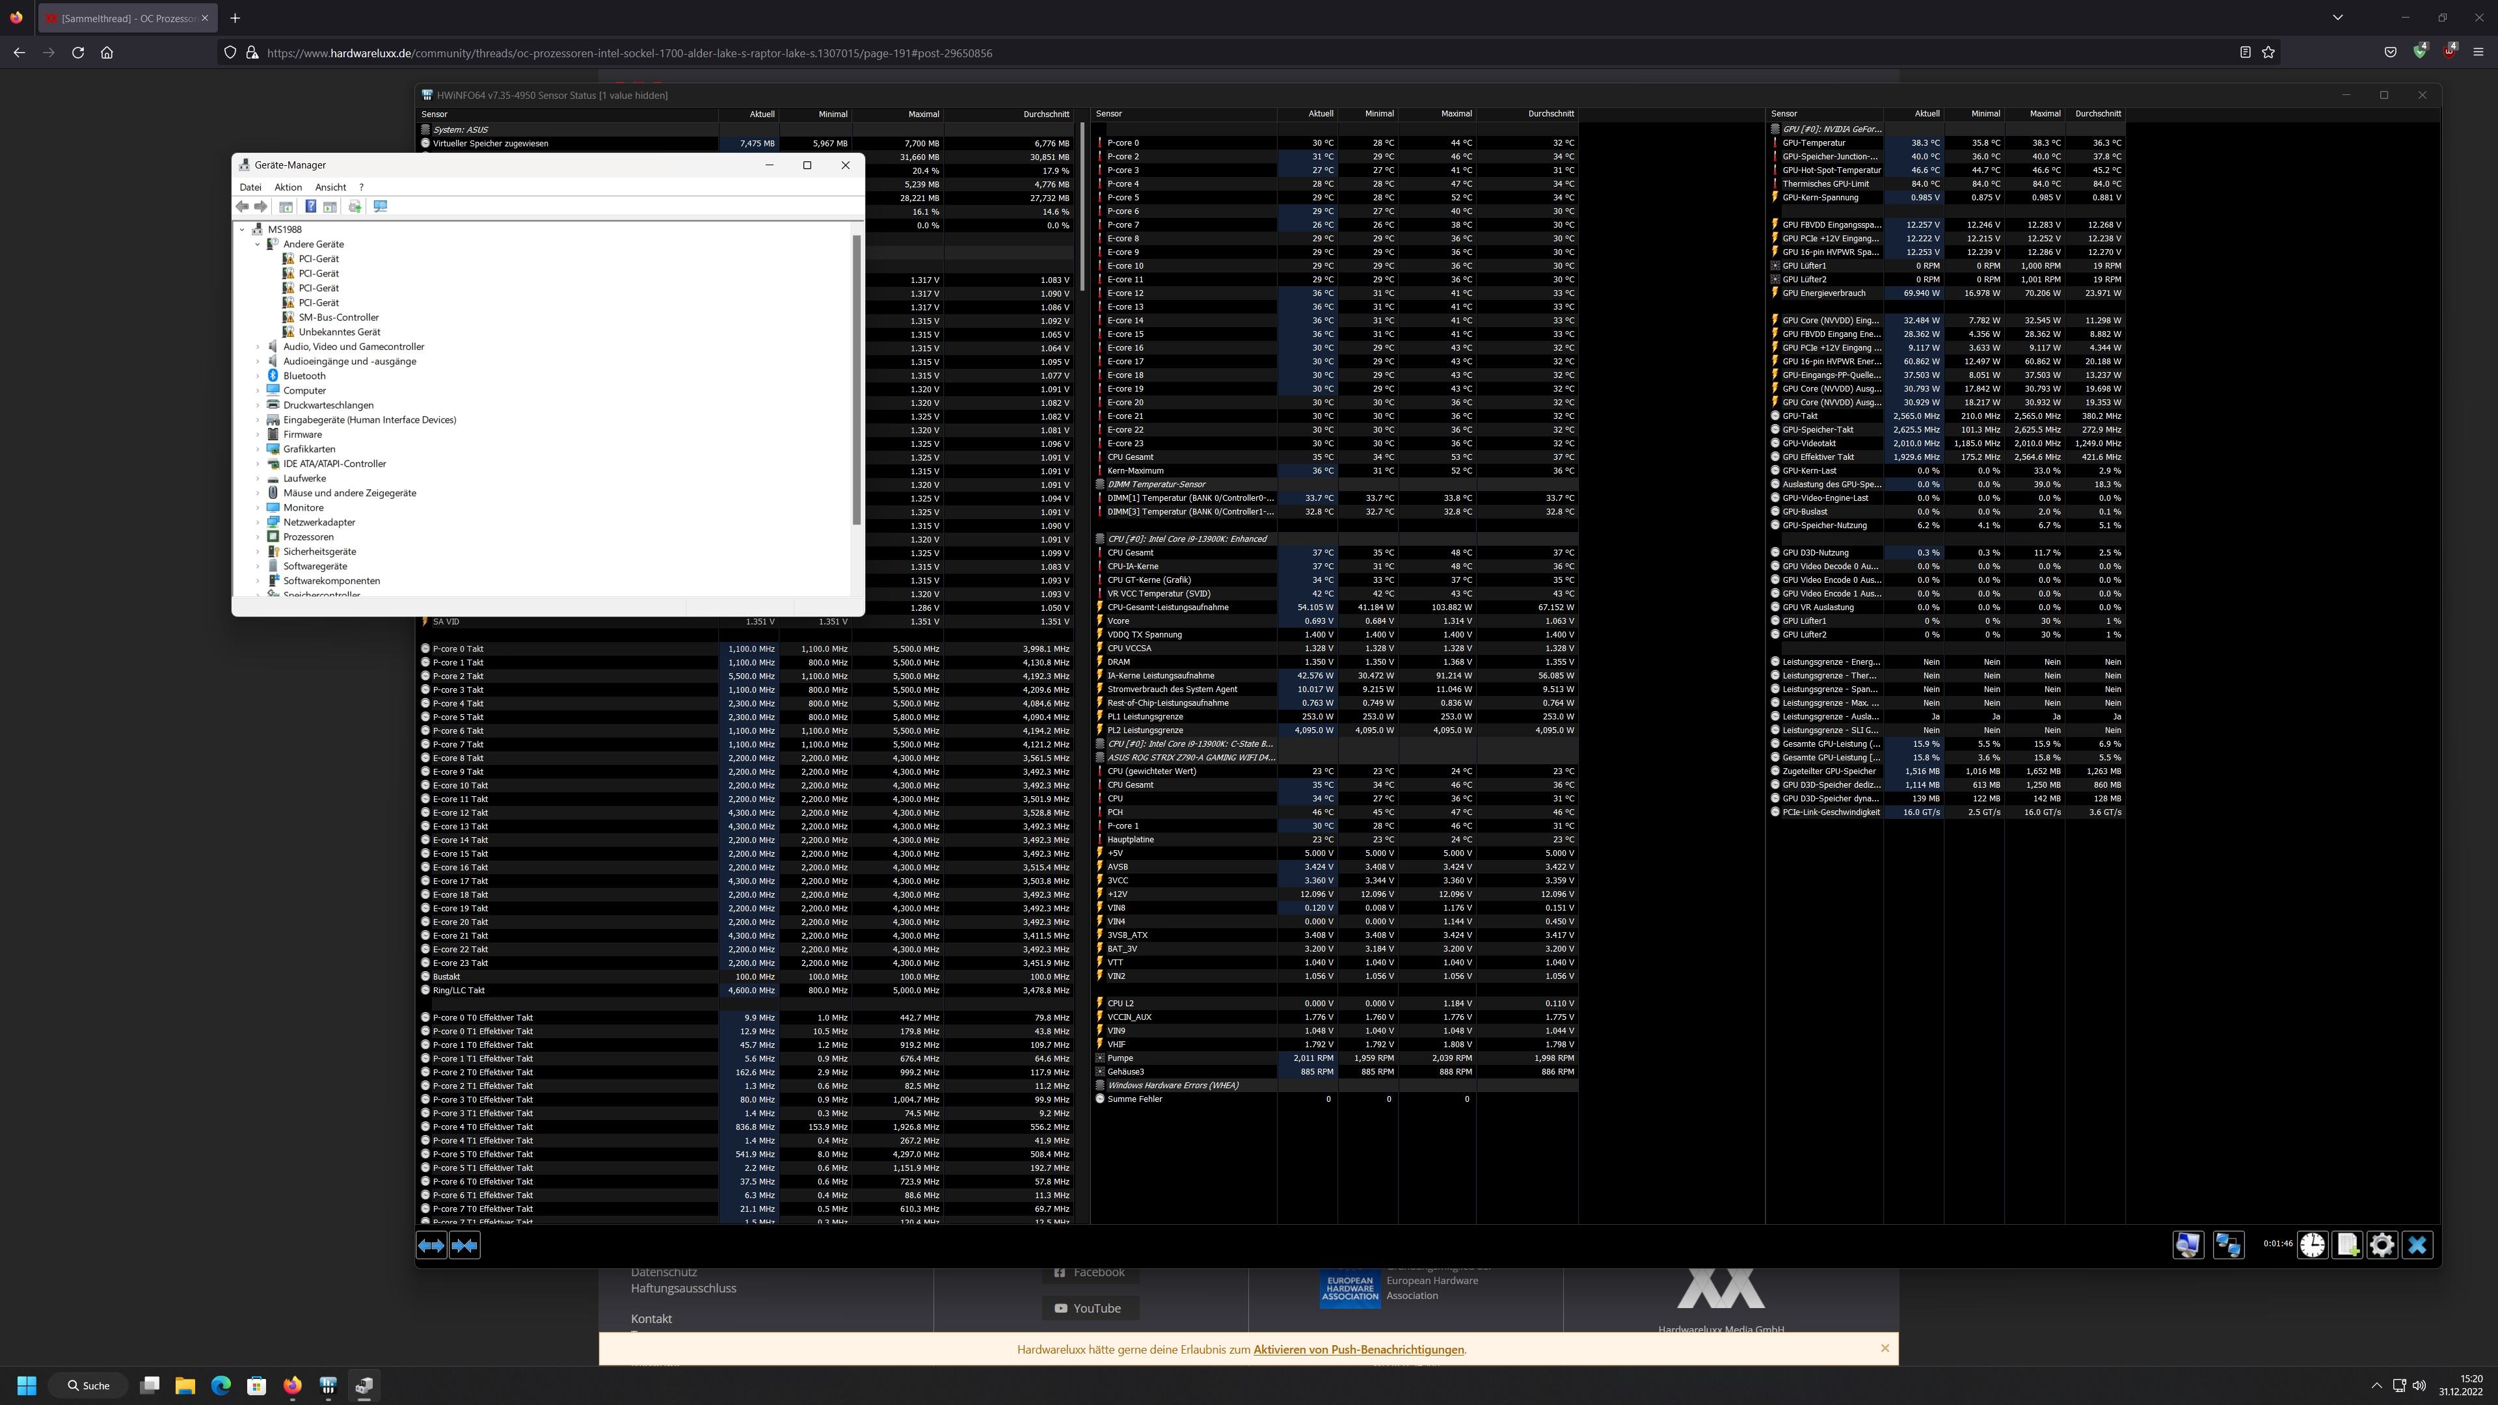Open the HWiNFO remote network computers icon
Image resolution: width=2498 pixels, height=1405 pixels.
click(x=2227, y=1245)
